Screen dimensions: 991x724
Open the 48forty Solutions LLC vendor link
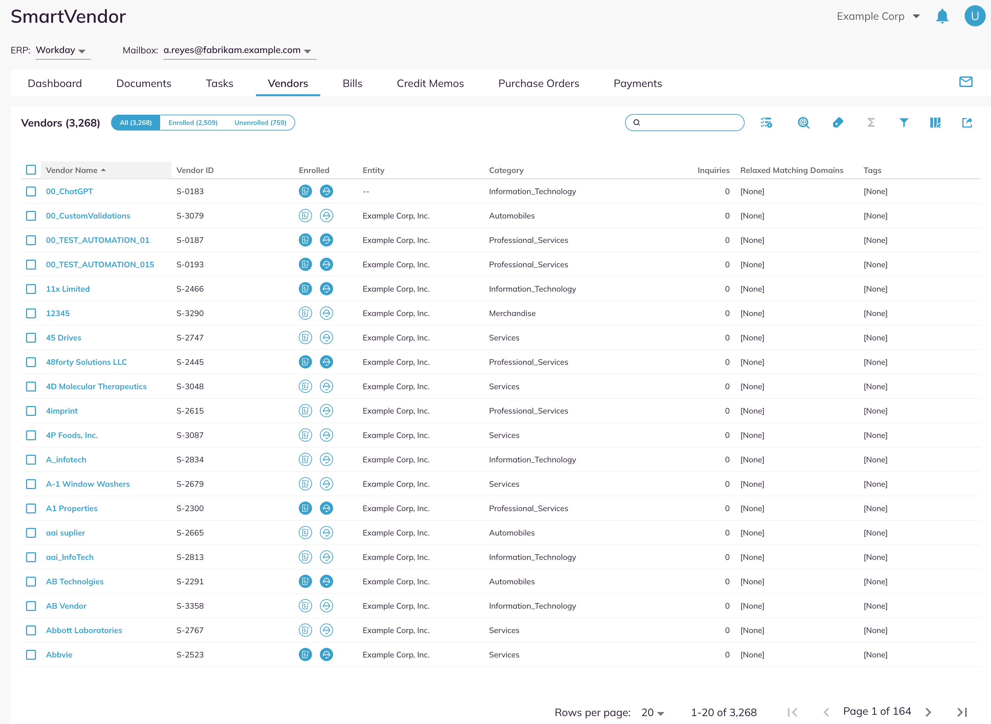(86, 362)
